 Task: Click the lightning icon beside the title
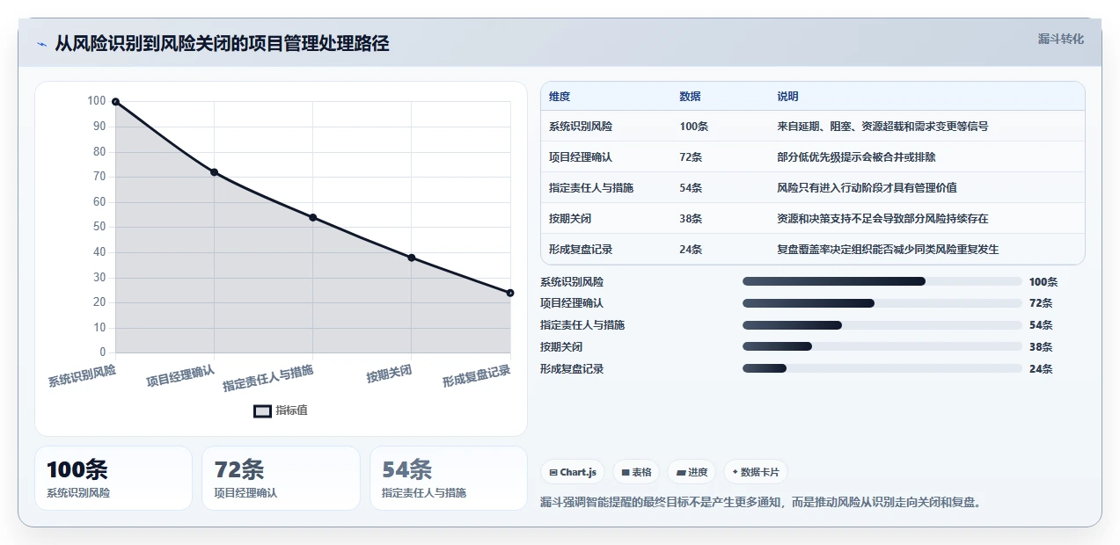[x=41, y=44]
